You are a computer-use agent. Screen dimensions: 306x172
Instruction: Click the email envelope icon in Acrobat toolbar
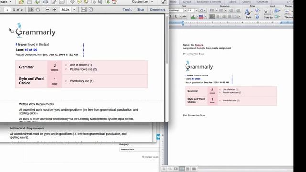pos(62,2)
